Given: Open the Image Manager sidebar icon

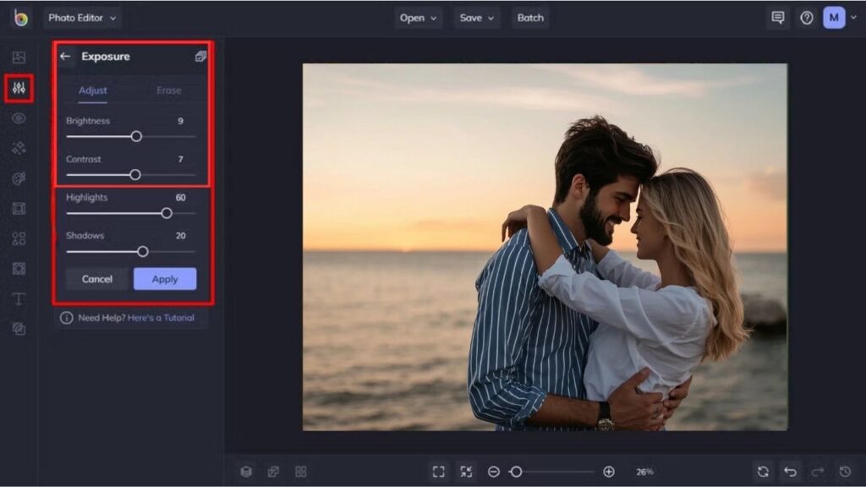Looking at the screenshot, I should (x=19, y=57).
